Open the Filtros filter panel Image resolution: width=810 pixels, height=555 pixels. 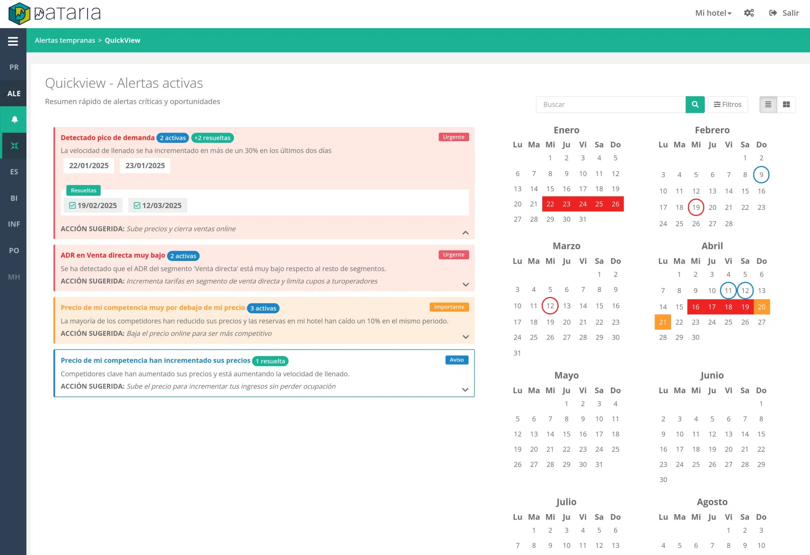(727, 105)
